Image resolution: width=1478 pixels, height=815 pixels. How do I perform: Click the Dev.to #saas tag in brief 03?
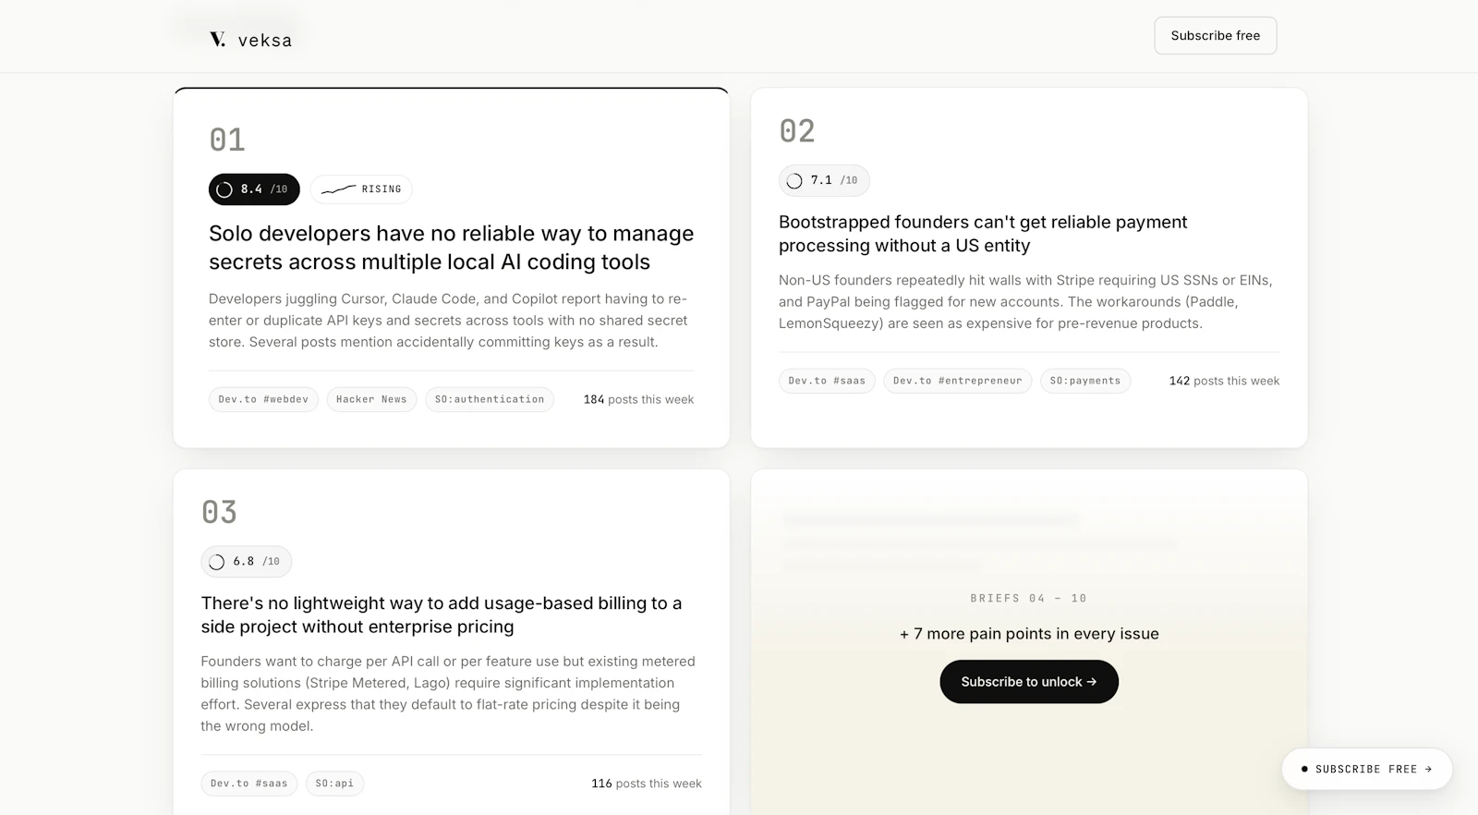(x=249, y=784)
